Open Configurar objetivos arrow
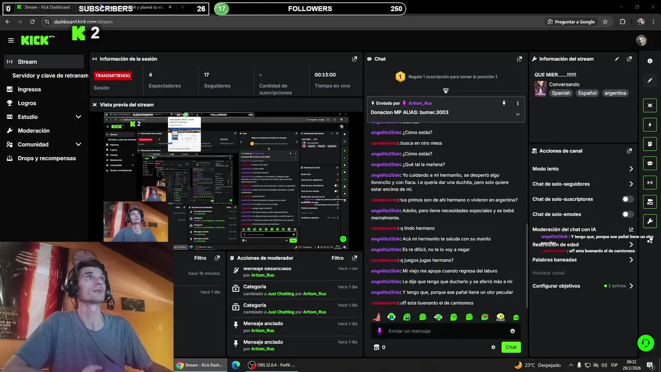 (631, 286)
